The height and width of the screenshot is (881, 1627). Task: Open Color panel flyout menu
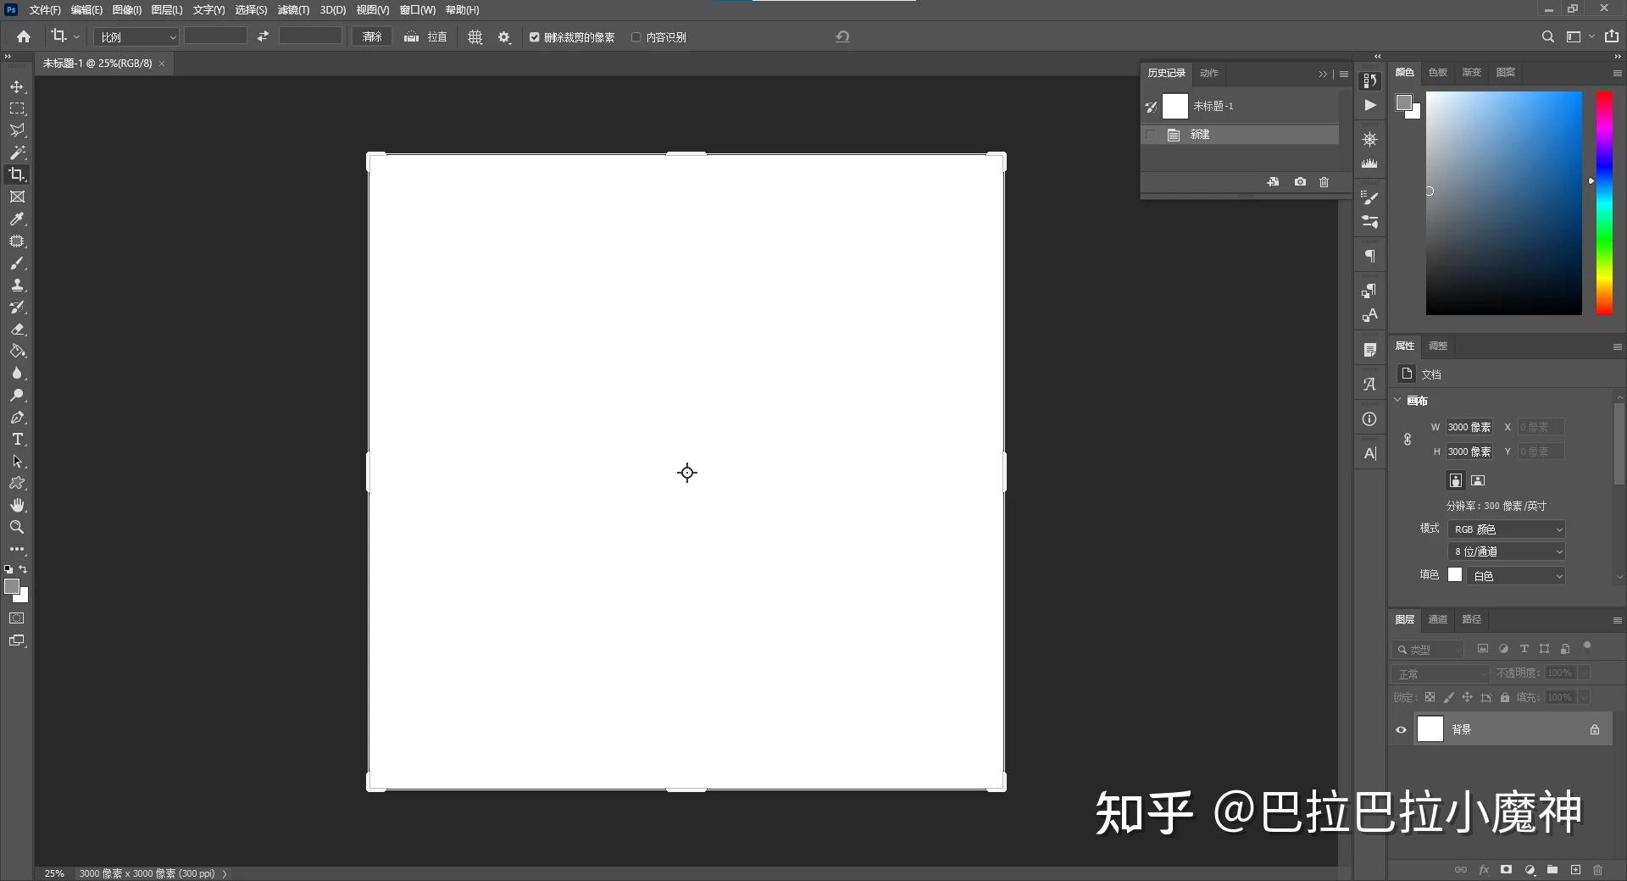[1617, 73]
